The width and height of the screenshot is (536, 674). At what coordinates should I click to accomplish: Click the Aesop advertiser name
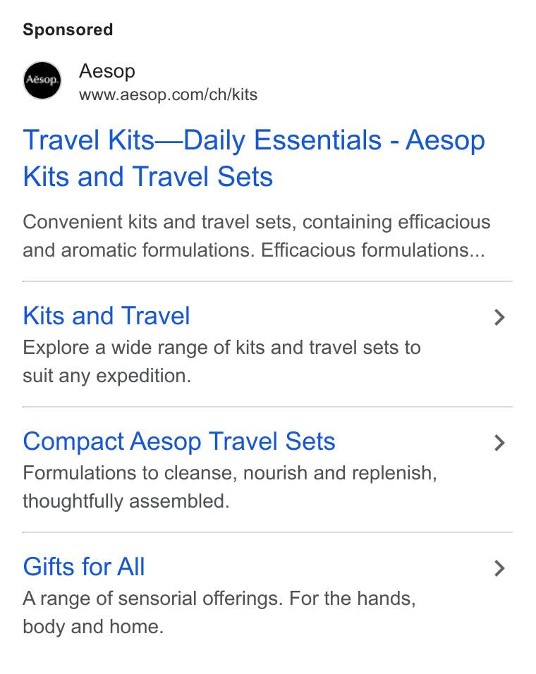click(x=107, y=71)
